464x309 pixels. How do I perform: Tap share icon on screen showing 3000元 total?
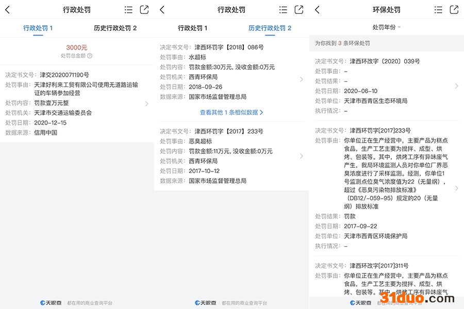point(144,10)
